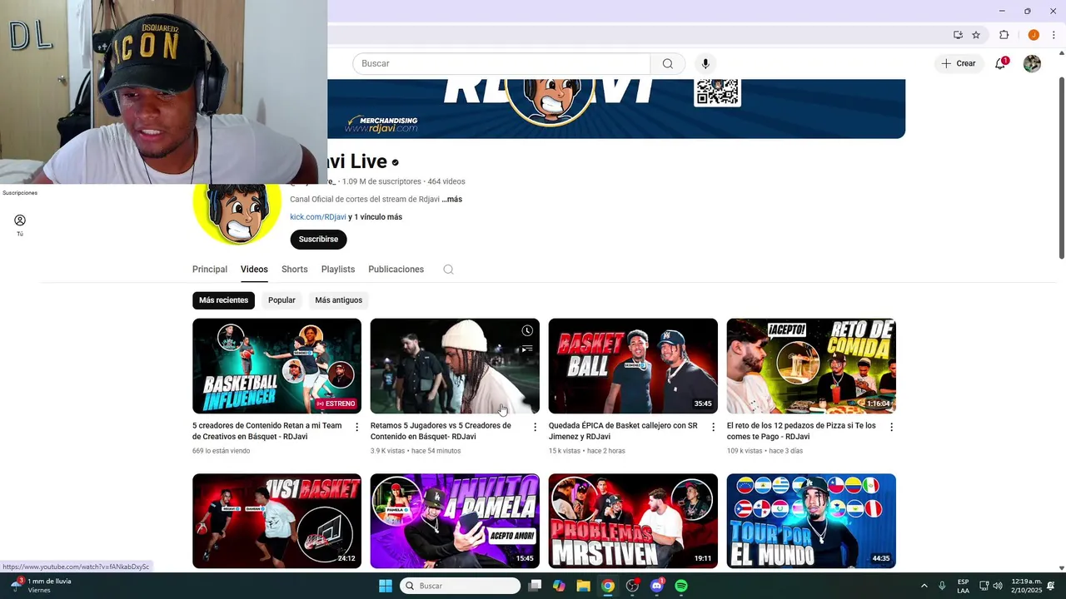Click the page vertical scrollbar thumb
Image resolution: width=1066 pixels, height=599 pixels.
1061,170
